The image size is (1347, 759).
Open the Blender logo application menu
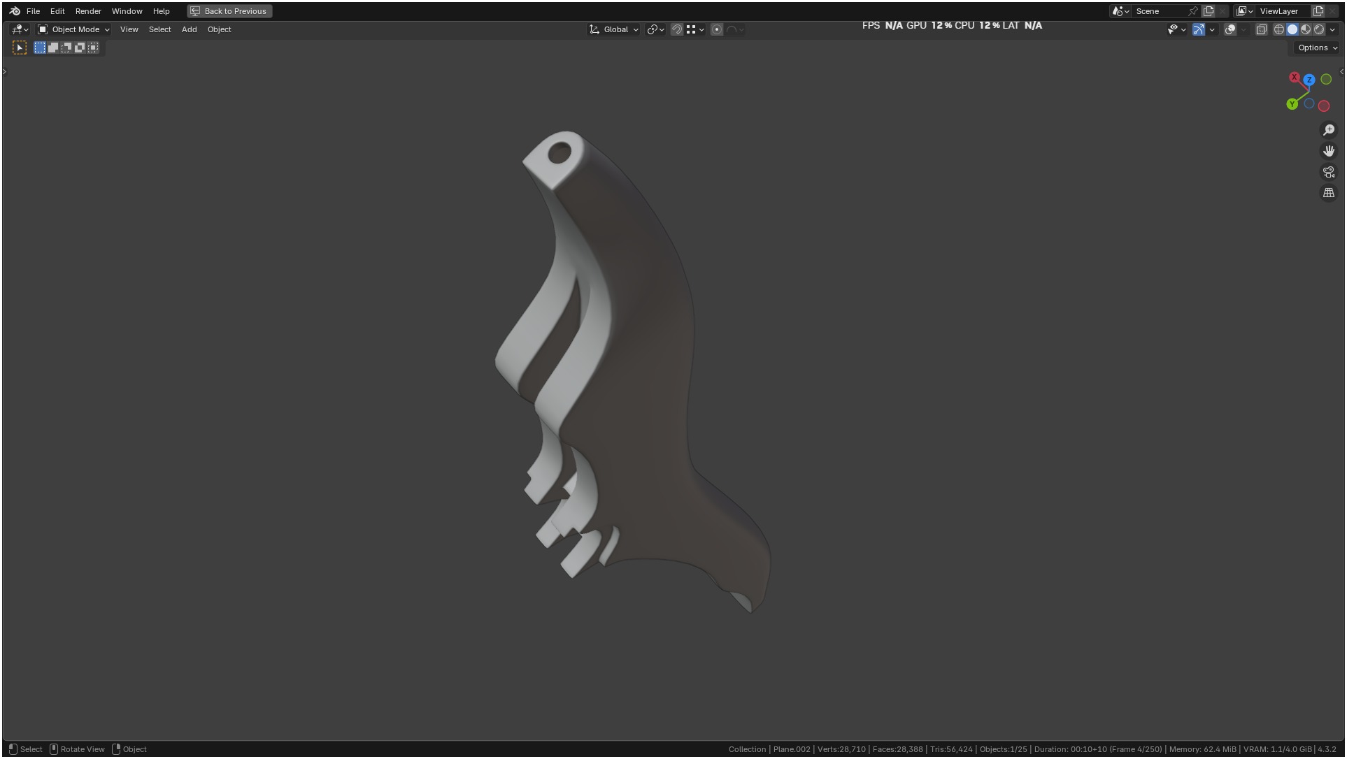(15, 11)
